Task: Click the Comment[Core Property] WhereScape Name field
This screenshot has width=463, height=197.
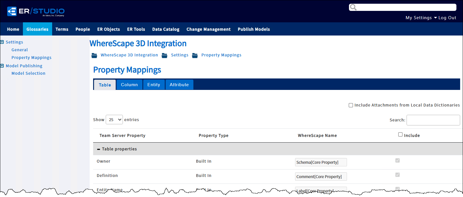Action: click(321, 177)
